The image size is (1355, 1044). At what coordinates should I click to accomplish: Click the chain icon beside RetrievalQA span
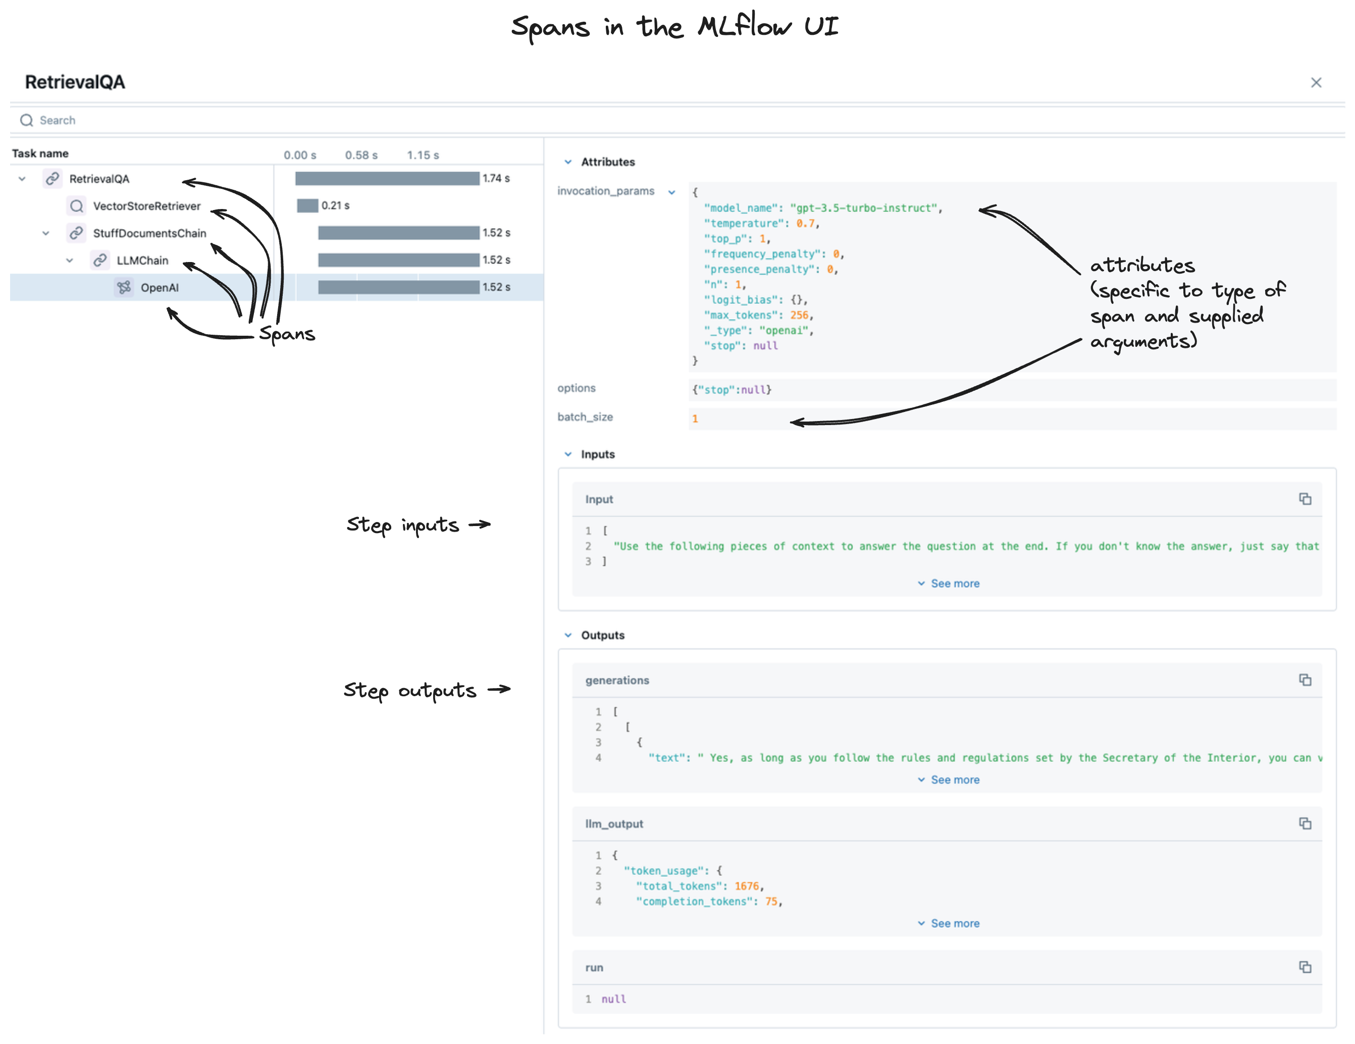coord(52,179)
